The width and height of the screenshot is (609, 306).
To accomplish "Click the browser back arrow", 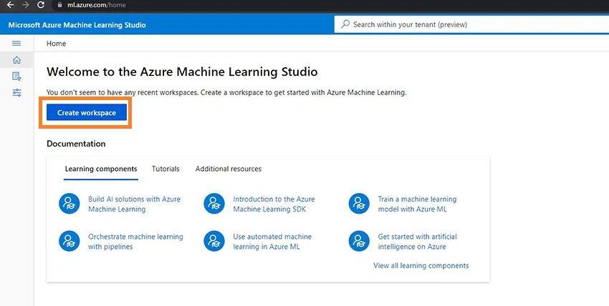I will [11, 5].
